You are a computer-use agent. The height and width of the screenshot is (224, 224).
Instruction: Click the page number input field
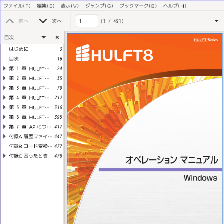click(x=87, y=21)
